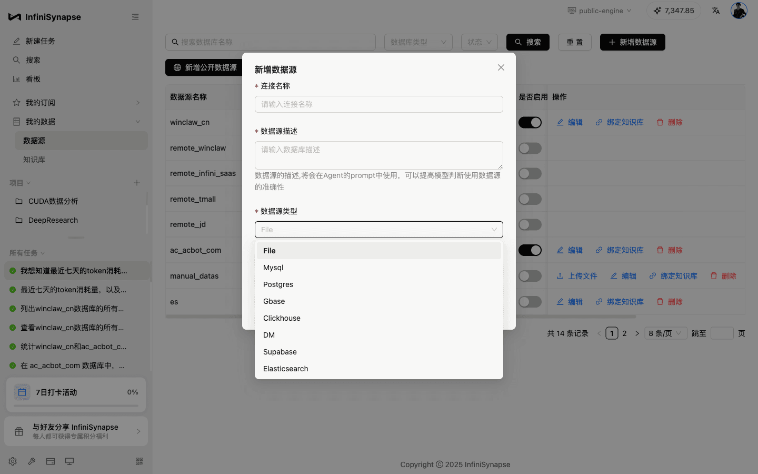Open the settings gear icon at bottom left

(x=12, y=461)
